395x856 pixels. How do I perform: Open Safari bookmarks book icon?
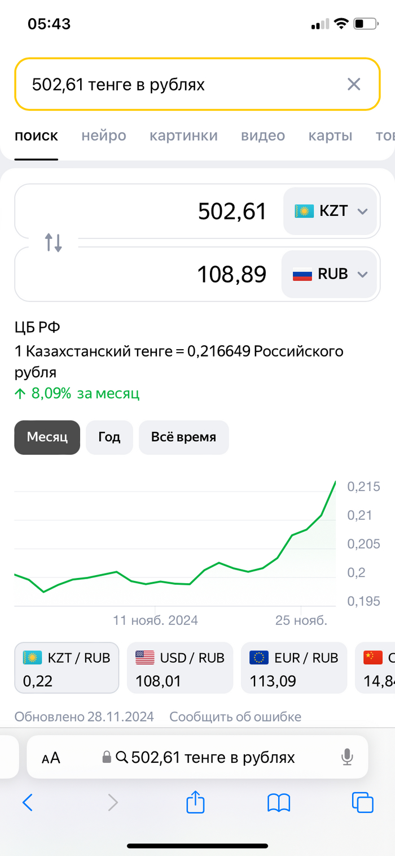coord(279,802)
